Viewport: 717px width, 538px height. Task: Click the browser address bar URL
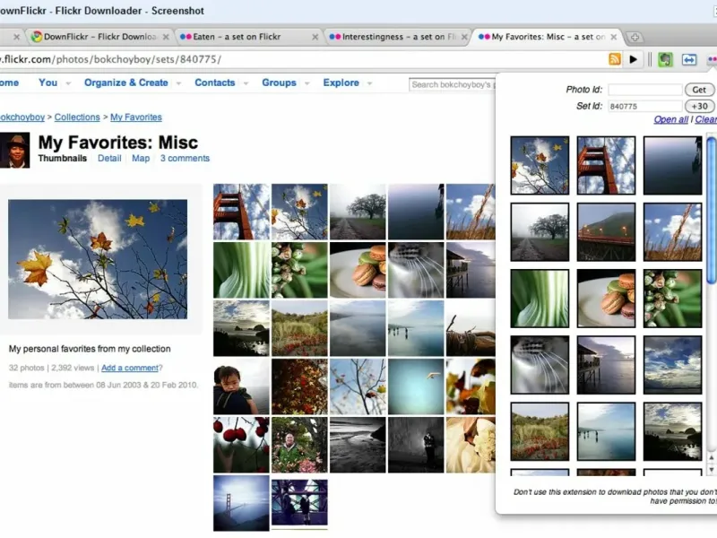click(109, 59)
